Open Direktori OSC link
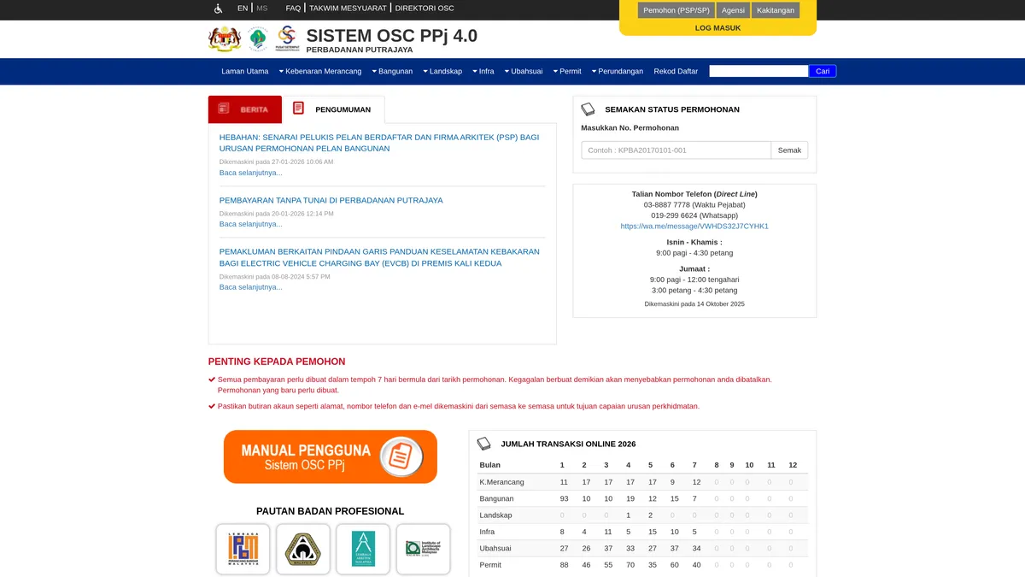Viewport: 1025px width, 577px height. point(425,9)
